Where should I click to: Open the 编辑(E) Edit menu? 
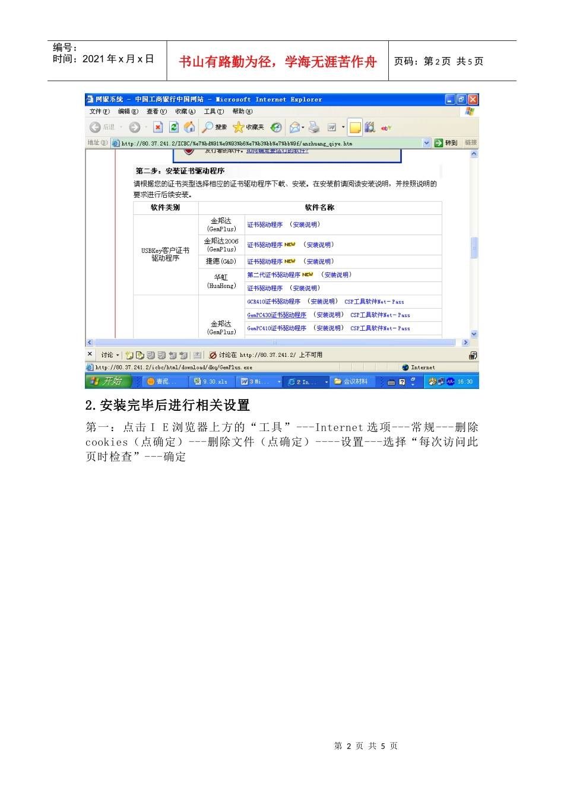coord(128,112)
